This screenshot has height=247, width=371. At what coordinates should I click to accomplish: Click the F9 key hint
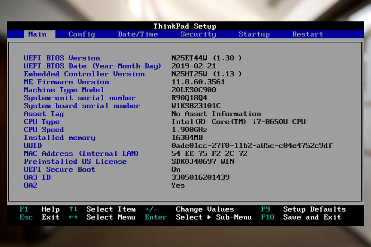(265, 209)
